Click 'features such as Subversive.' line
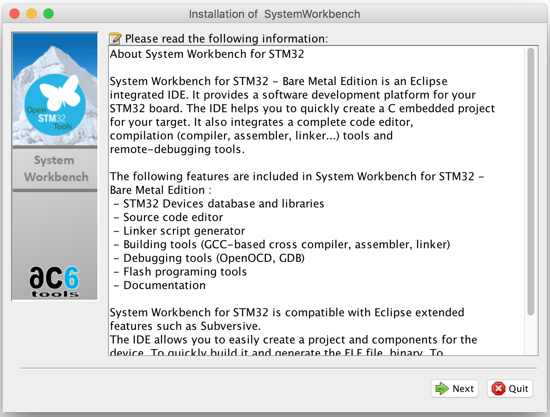 tap(185, 326)
